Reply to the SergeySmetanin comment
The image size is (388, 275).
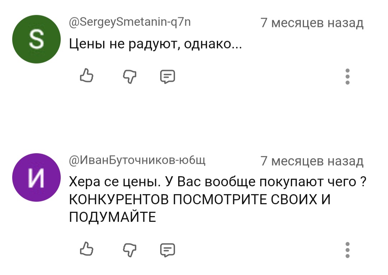point(167,76)
